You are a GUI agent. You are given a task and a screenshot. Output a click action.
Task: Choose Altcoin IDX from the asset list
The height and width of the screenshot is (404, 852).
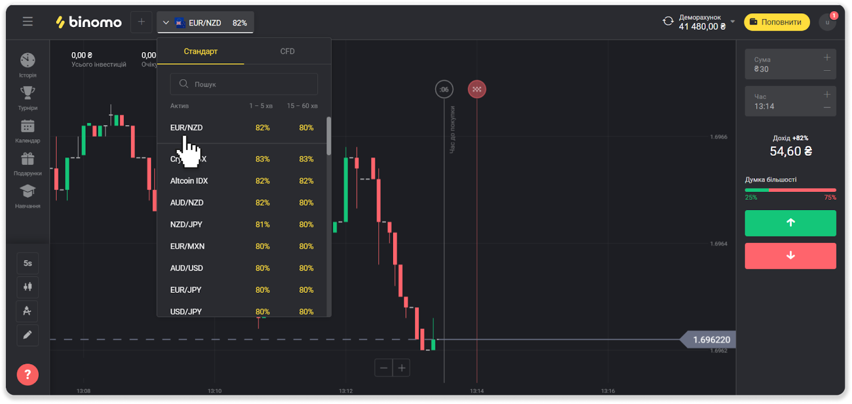click(x=189, y=181)
